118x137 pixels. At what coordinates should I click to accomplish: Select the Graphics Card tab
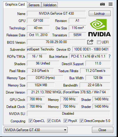click(x=15, y=4)
